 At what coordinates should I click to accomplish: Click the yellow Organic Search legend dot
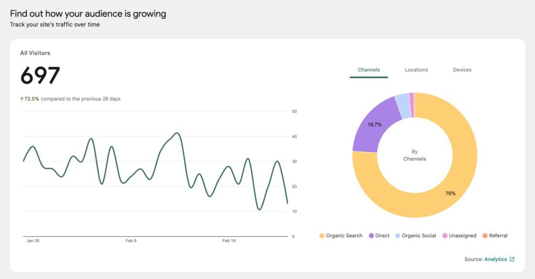[x=322, y=236]
